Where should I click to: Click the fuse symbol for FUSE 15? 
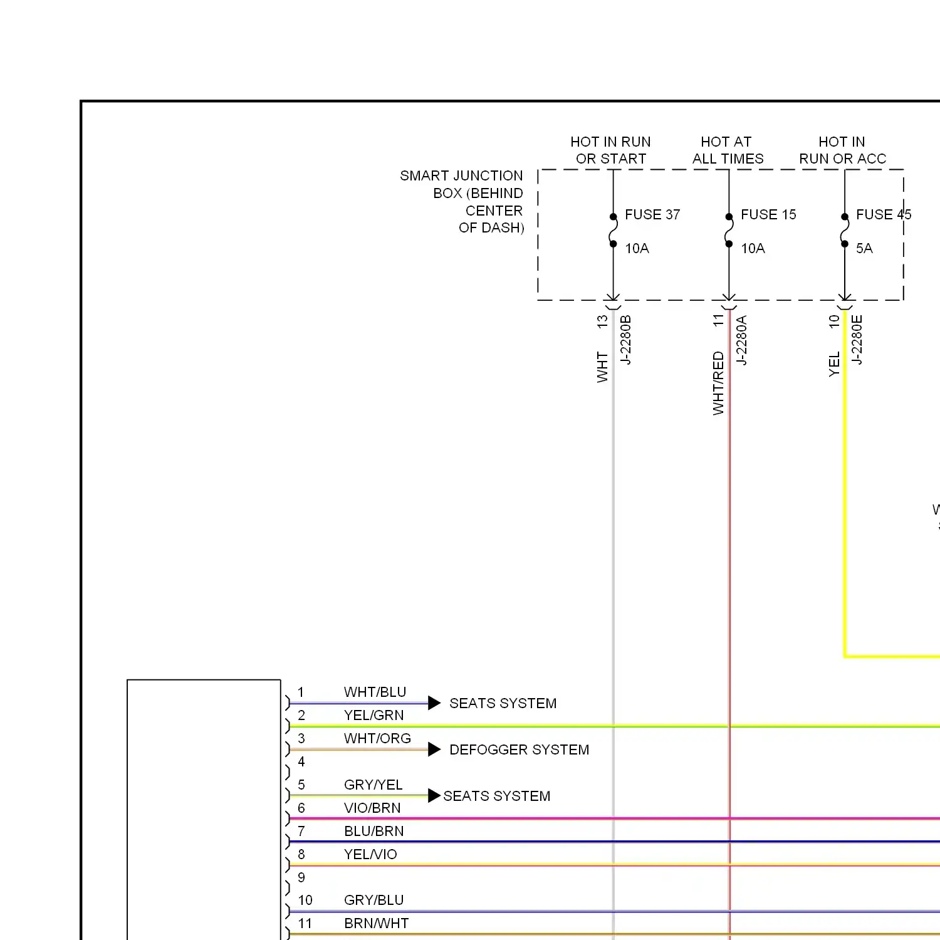point(729,231)
